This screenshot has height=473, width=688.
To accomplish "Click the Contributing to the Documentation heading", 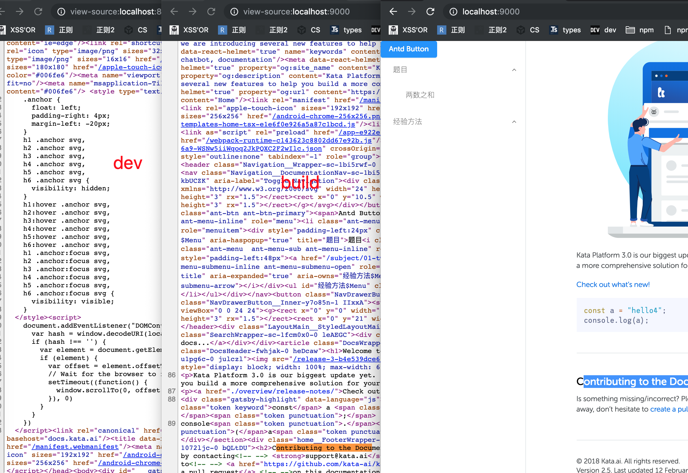I will click(632, 381).
